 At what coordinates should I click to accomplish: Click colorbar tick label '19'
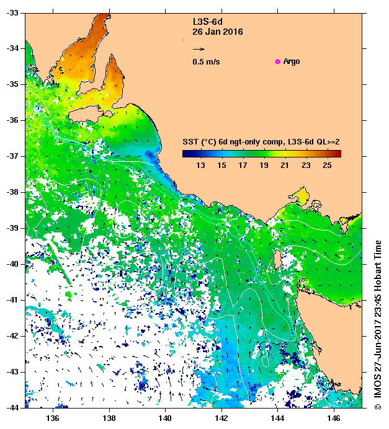264,166
